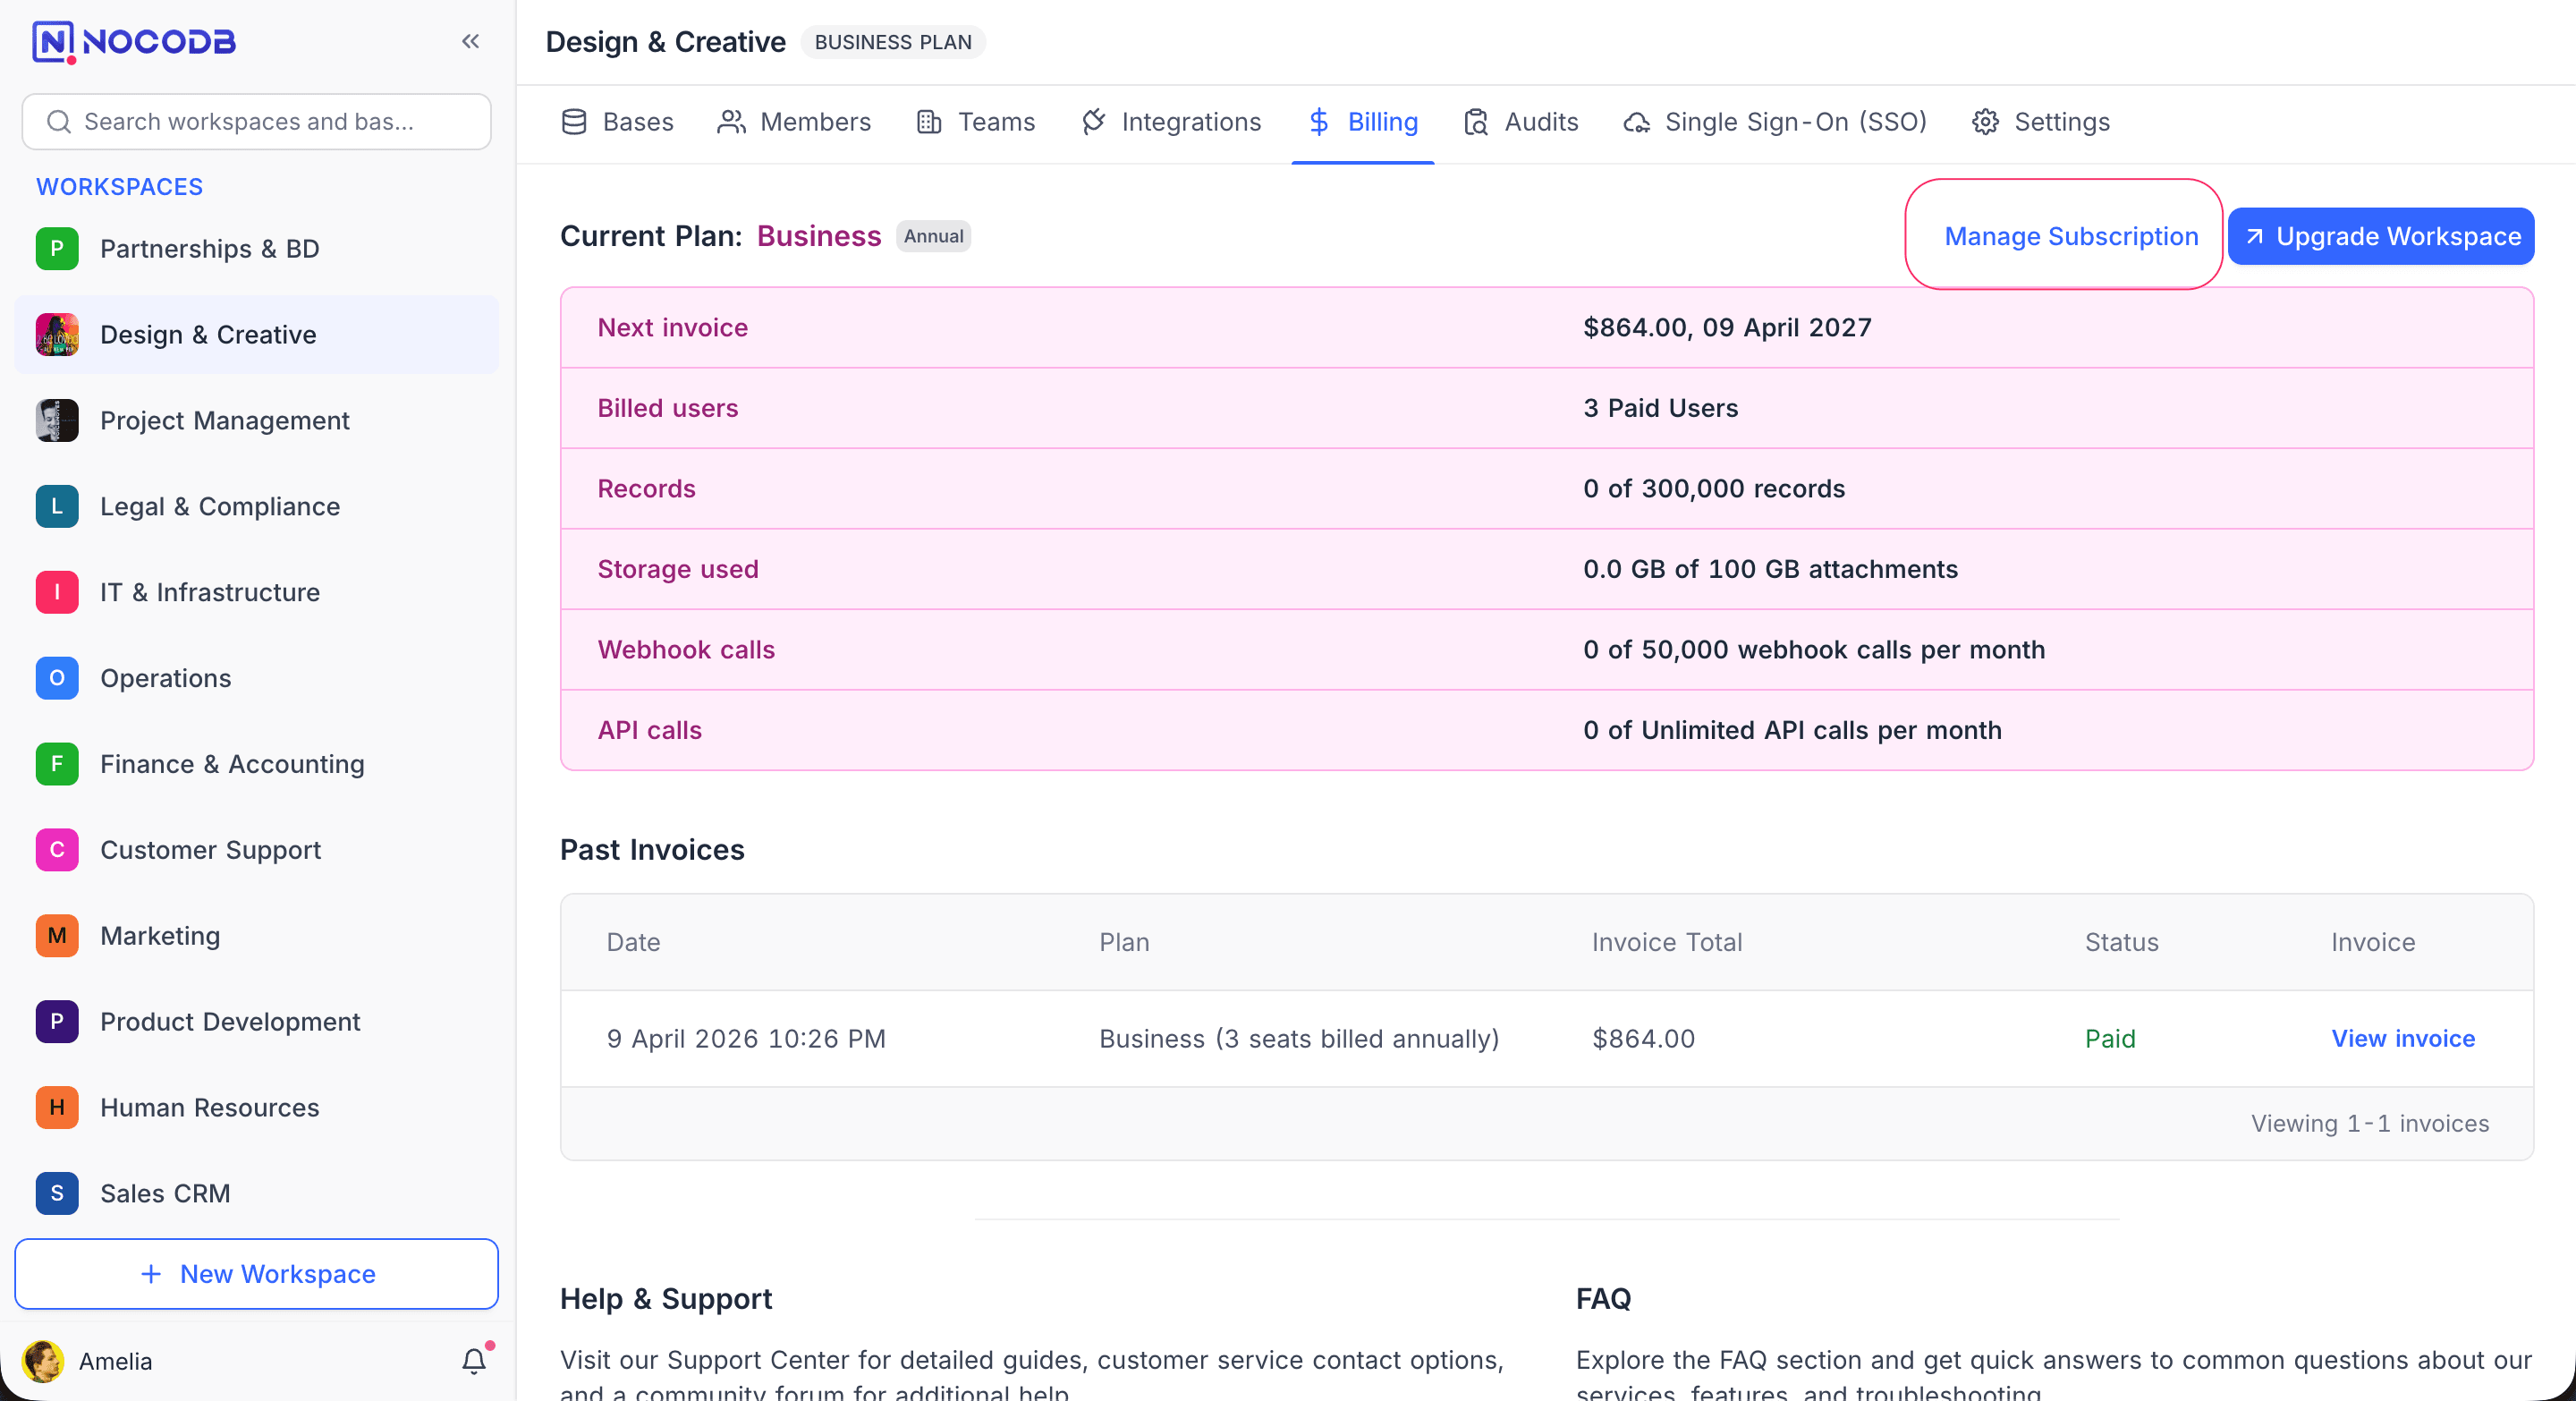This screenshot has width=2576, height=1401.
Task: Collapse the sidebar with double-chevron icon
Action: [470, 41]
